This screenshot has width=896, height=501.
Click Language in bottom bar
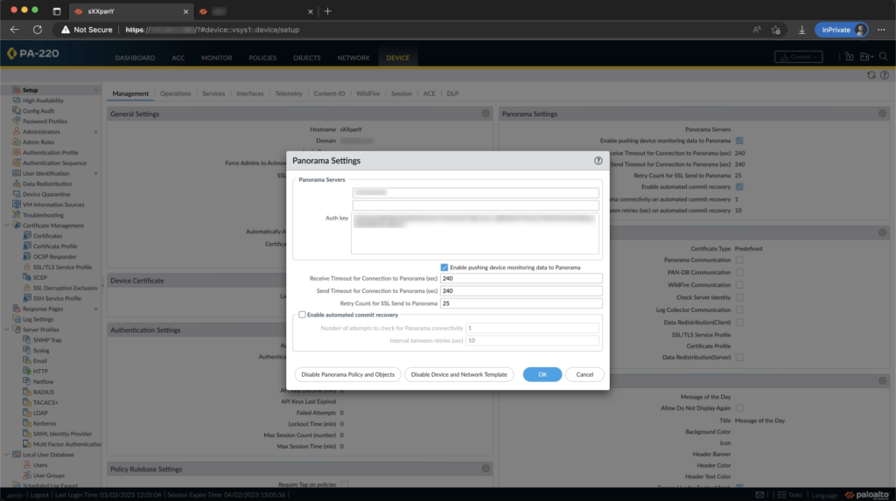tap(824, 495)
